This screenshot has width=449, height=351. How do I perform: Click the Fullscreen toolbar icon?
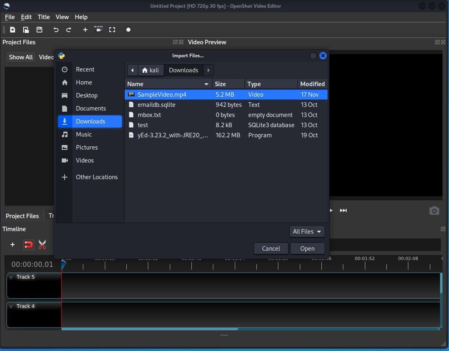(112, 30)
